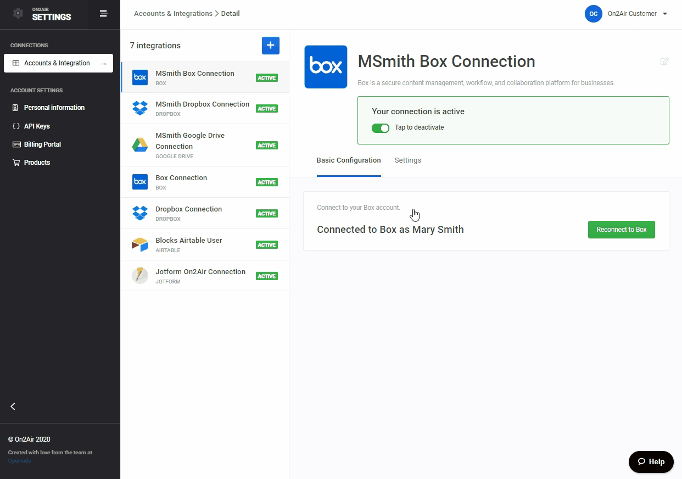This screenshot has height=479, width=682.
Task: Click the edit pencil icon beside connection title
Action: 664,62
